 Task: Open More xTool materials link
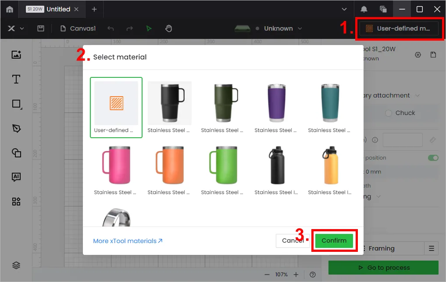point(128,241)
